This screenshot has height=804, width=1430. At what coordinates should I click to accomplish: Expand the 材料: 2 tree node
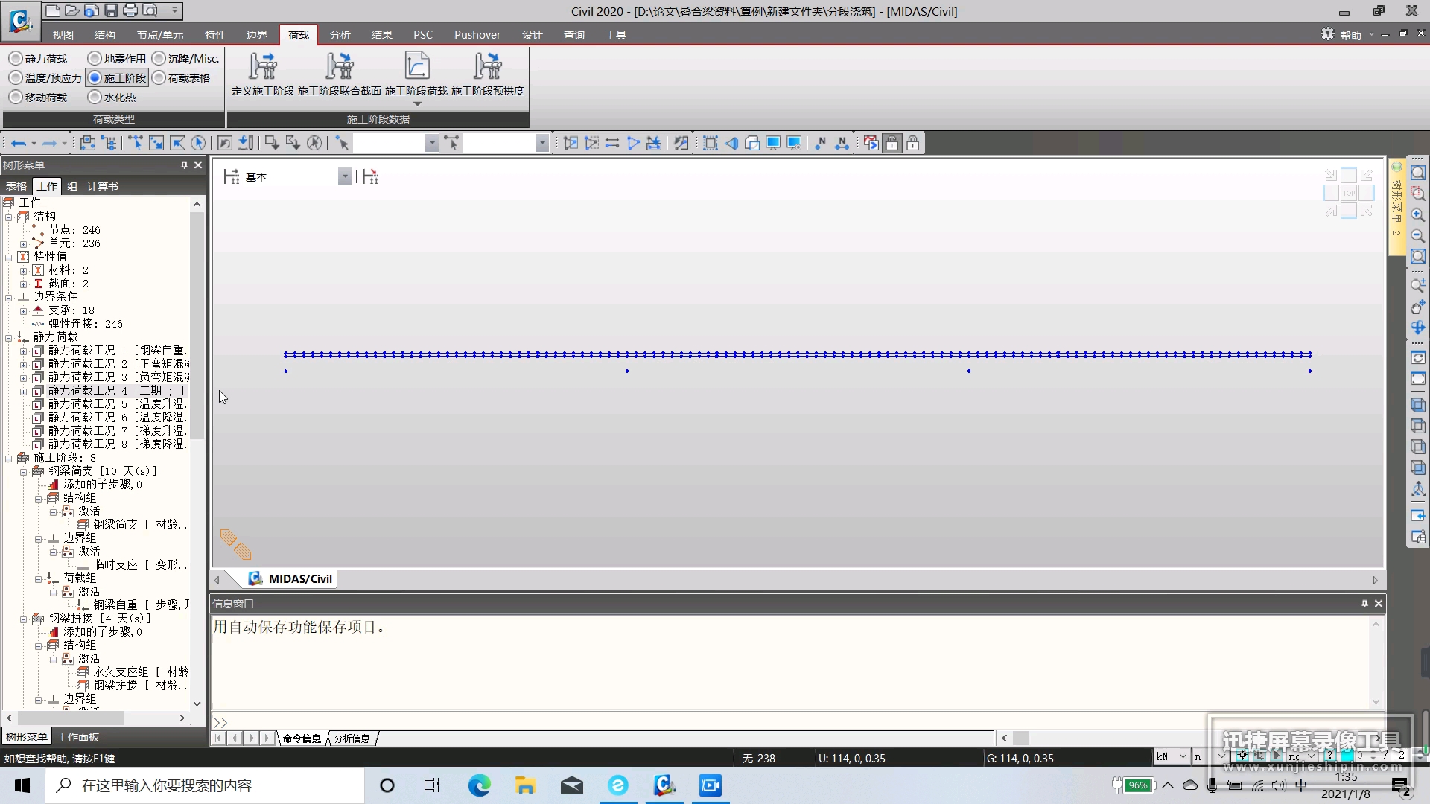(23, 270)
